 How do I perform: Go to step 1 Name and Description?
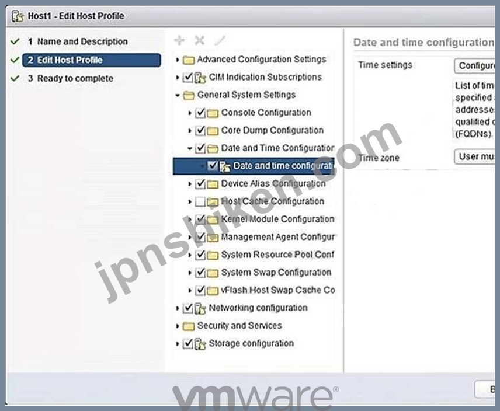pyautogui.click(x=78, y=41)
